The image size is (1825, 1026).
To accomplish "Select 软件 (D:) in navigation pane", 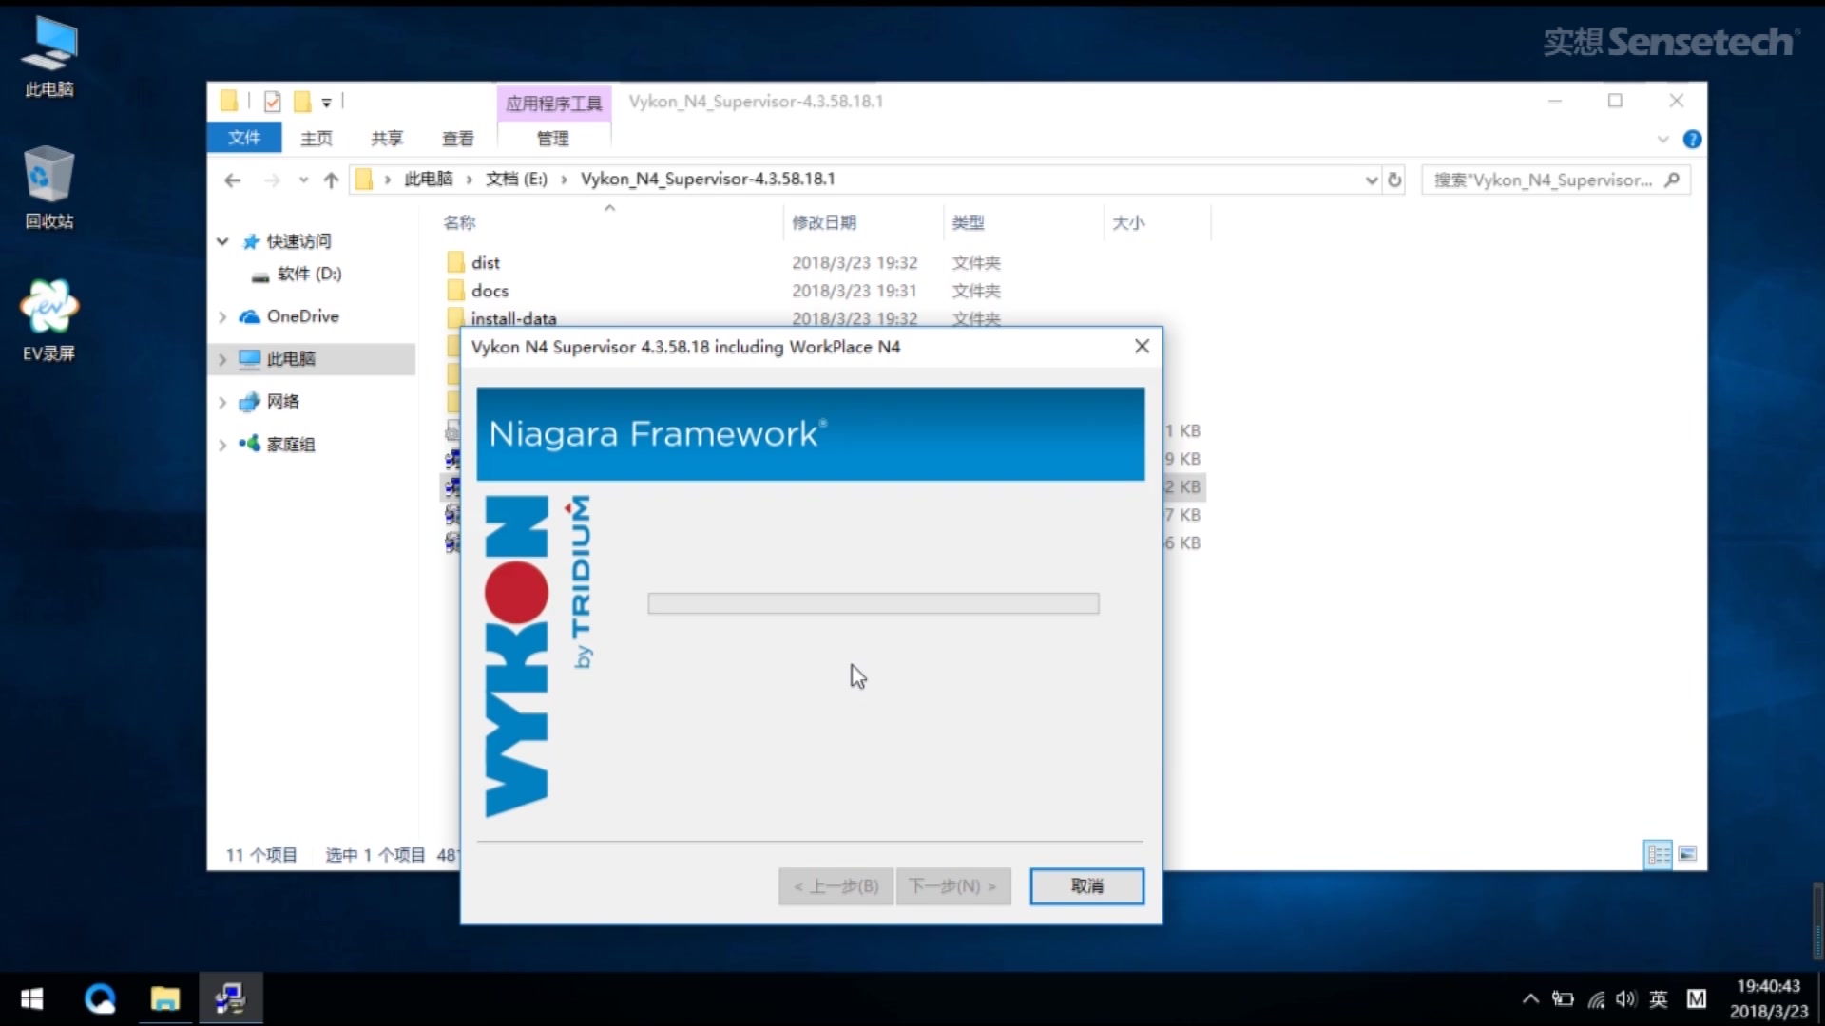I will (309, 274).
